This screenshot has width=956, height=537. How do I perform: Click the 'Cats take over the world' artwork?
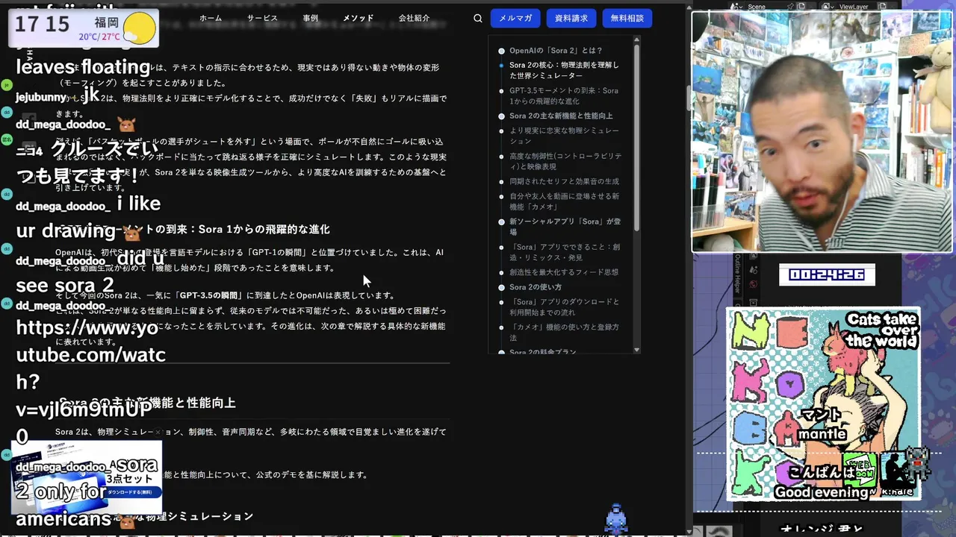point(824,404)
